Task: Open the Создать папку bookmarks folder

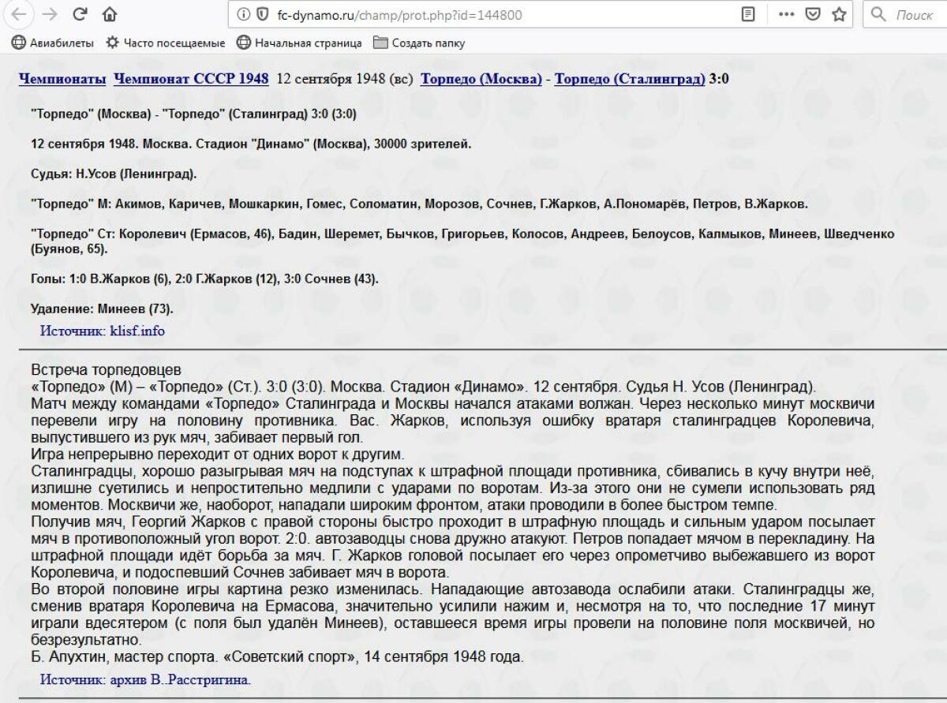Action: 419,43
